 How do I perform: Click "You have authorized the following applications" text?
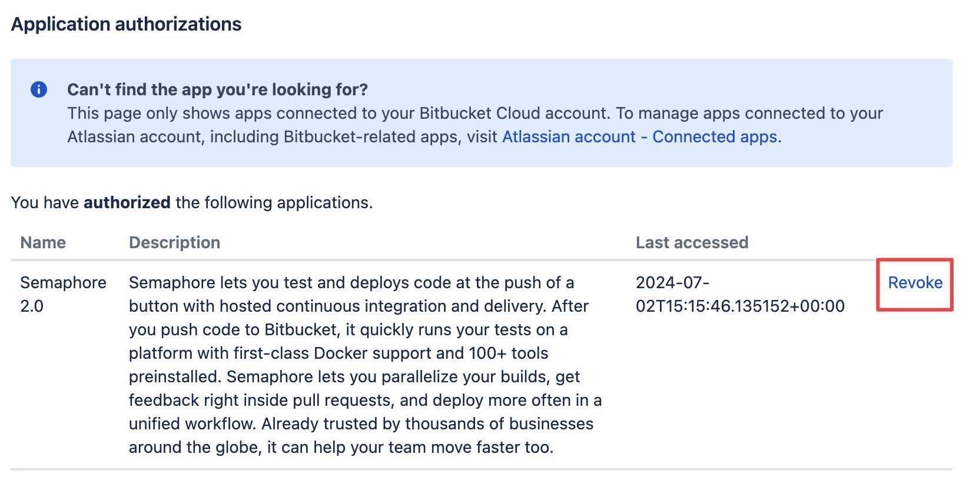[x=192, y=202]
